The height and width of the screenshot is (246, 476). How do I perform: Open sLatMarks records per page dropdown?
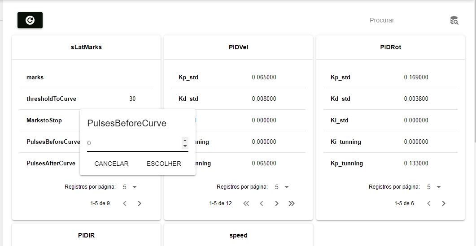130,187
